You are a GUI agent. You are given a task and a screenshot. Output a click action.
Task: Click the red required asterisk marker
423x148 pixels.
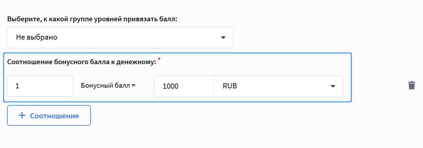[x=159, y=59]
